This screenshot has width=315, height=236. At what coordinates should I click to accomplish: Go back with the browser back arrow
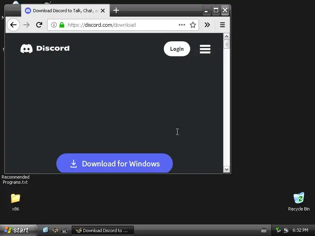click(x=13, y=25)
